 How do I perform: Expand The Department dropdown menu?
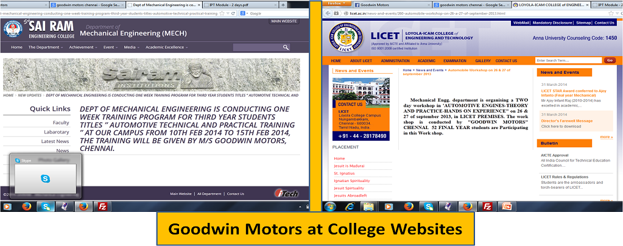pos(46,47)
